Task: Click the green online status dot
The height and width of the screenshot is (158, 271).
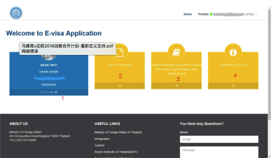Action: 211,14
